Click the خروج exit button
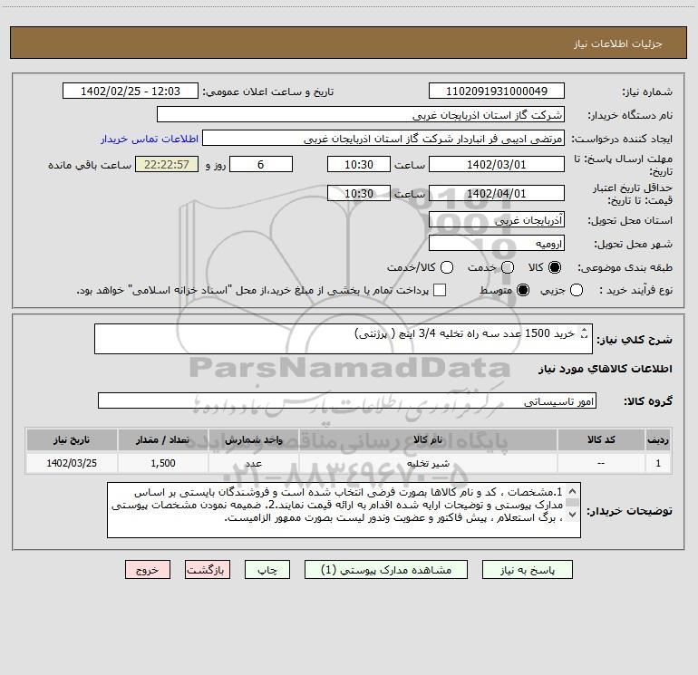 pos(148,570)
